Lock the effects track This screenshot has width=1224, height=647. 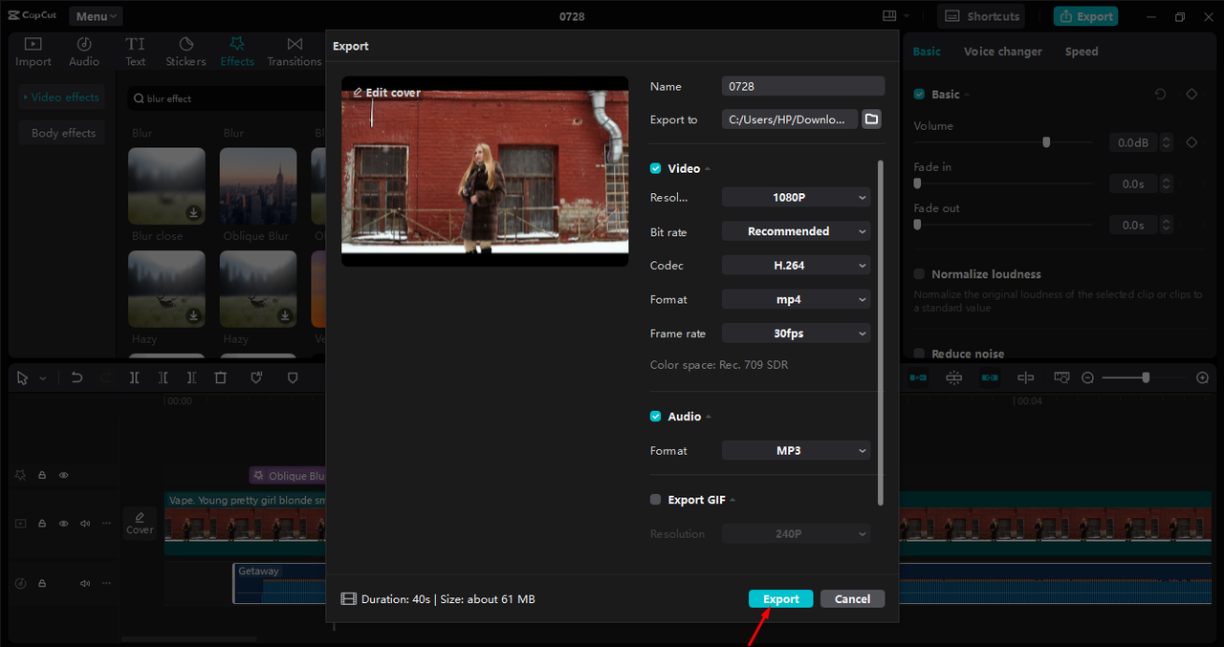coord(42,475)
